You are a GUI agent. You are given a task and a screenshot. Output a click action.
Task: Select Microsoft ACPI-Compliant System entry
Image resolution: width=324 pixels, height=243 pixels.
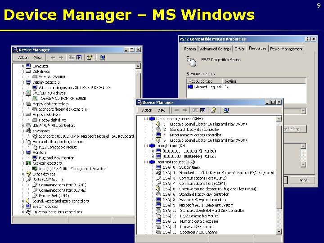(x=206, y=205)
